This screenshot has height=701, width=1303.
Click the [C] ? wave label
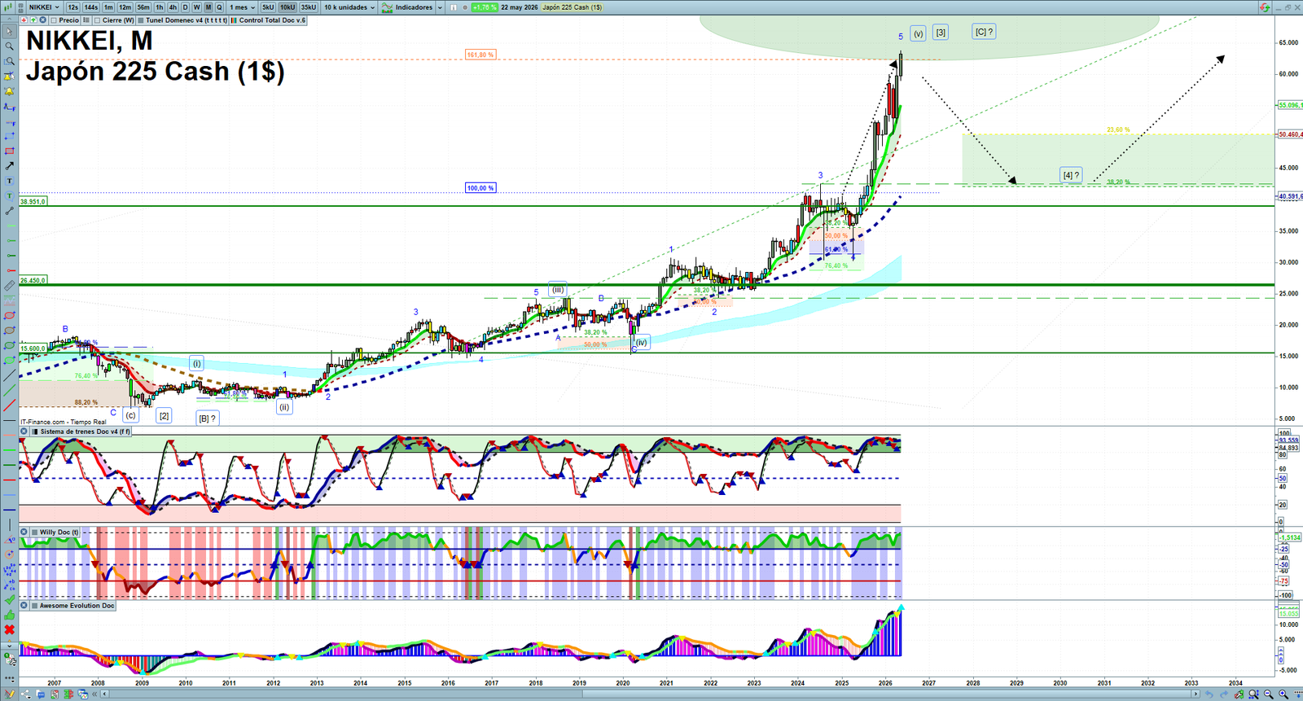tap(984, 32)
